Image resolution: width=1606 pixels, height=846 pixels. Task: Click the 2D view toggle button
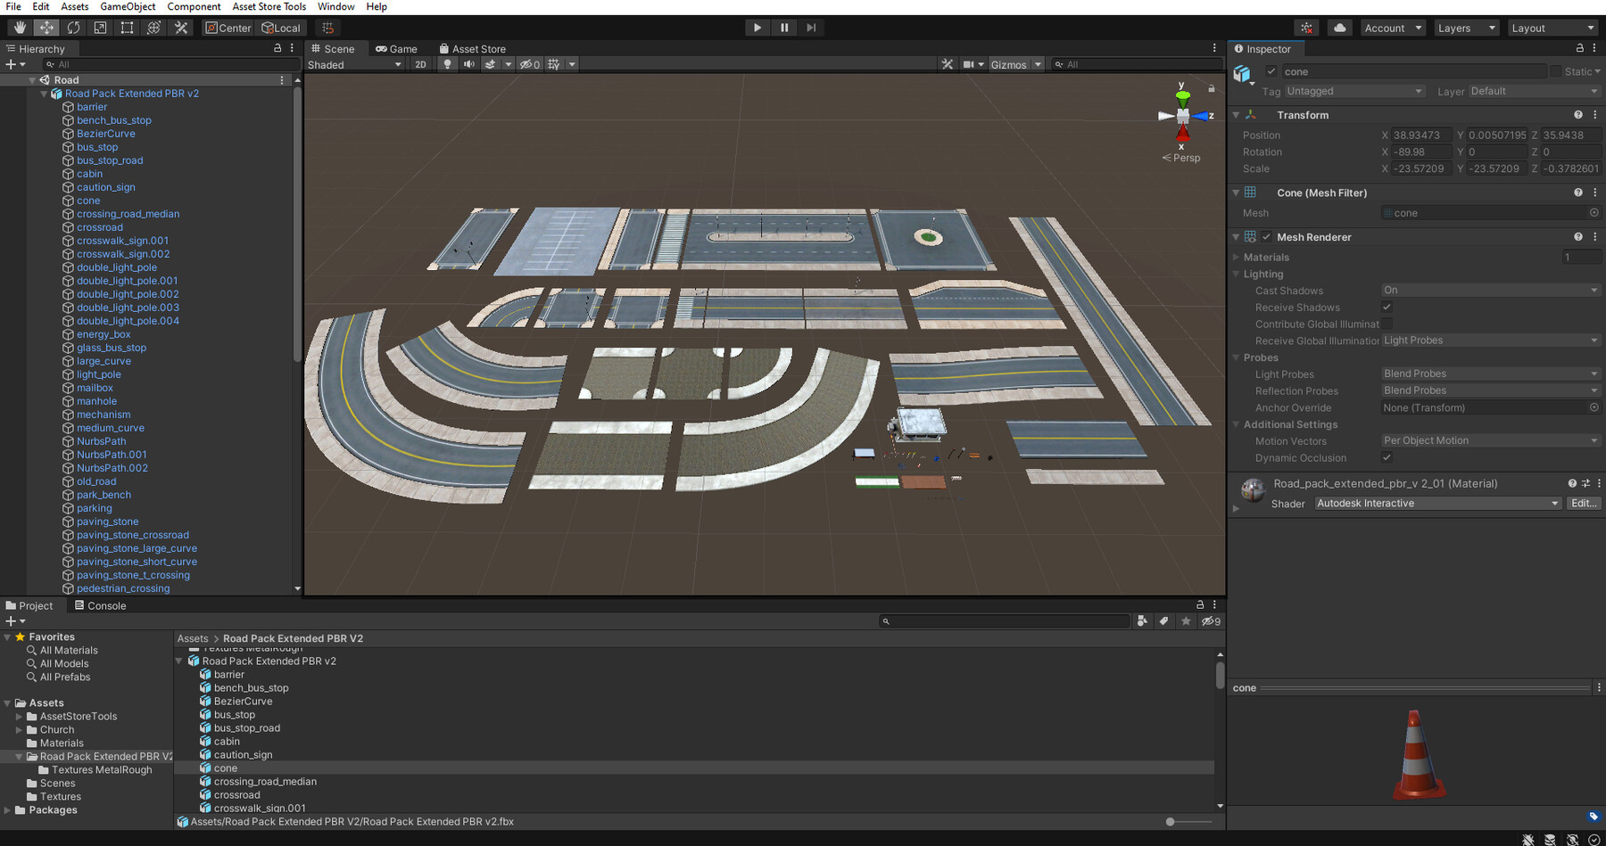(419, 63)
